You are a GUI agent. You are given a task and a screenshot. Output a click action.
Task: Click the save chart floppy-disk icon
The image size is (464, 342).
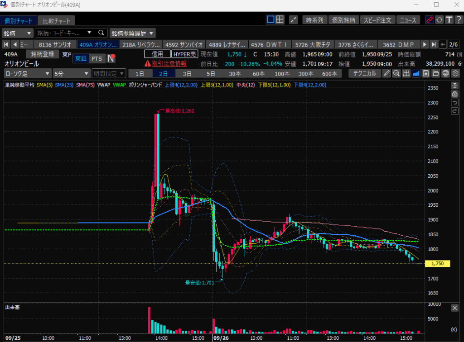[426, 73]
